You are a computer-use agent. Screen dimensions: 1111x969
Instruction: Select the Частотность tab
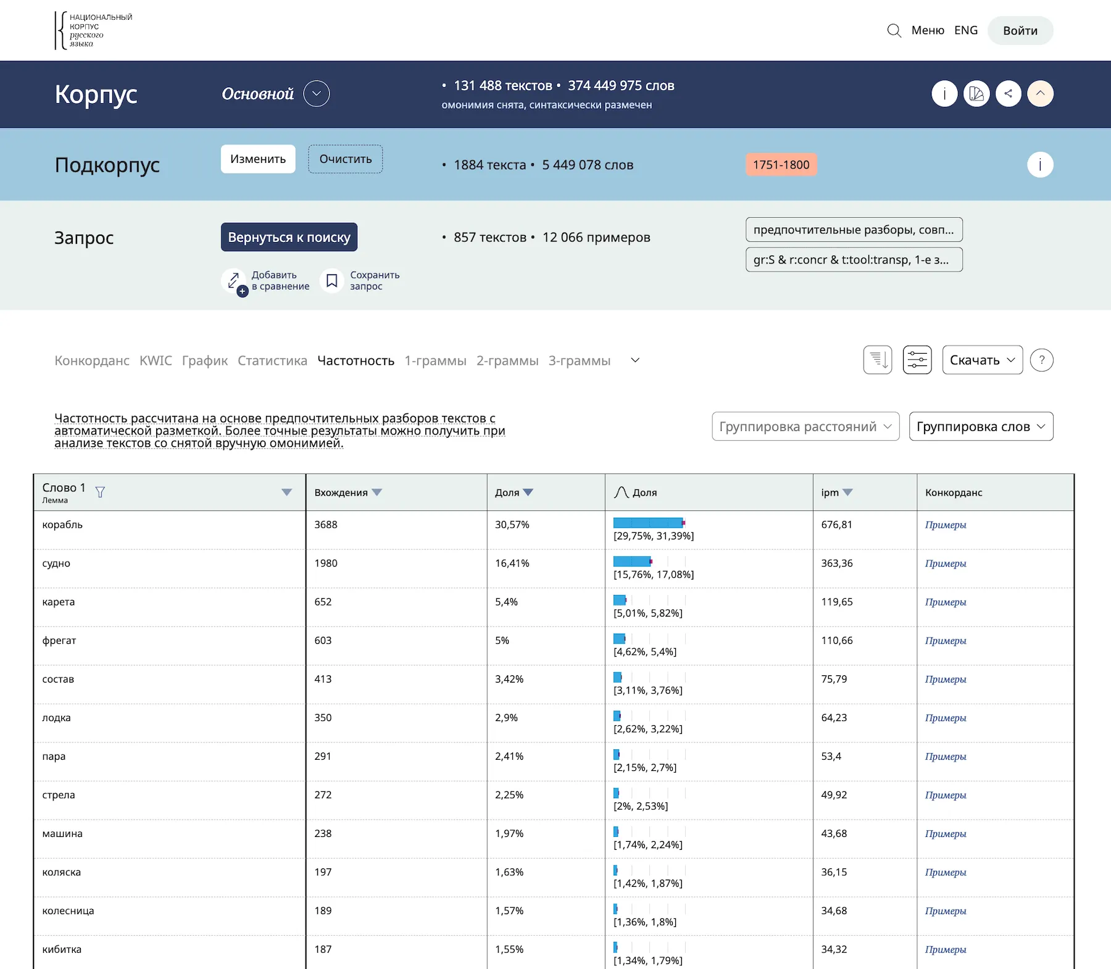356,360
